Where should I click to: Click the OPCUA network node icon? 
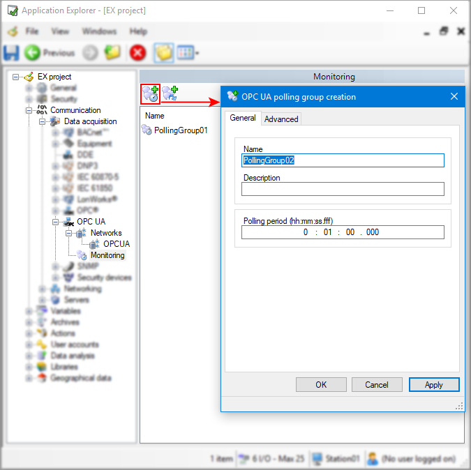[95, 244]
